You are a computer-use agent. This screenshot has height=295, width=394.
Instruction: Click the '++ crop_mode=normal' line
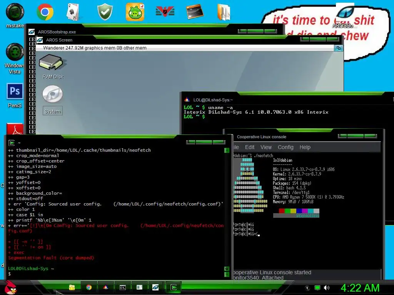tap(33, 156)
